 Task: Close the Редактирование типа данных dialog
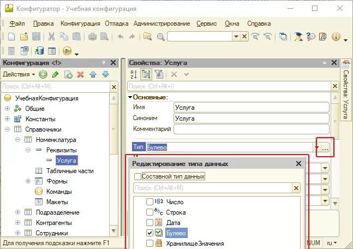298,164
